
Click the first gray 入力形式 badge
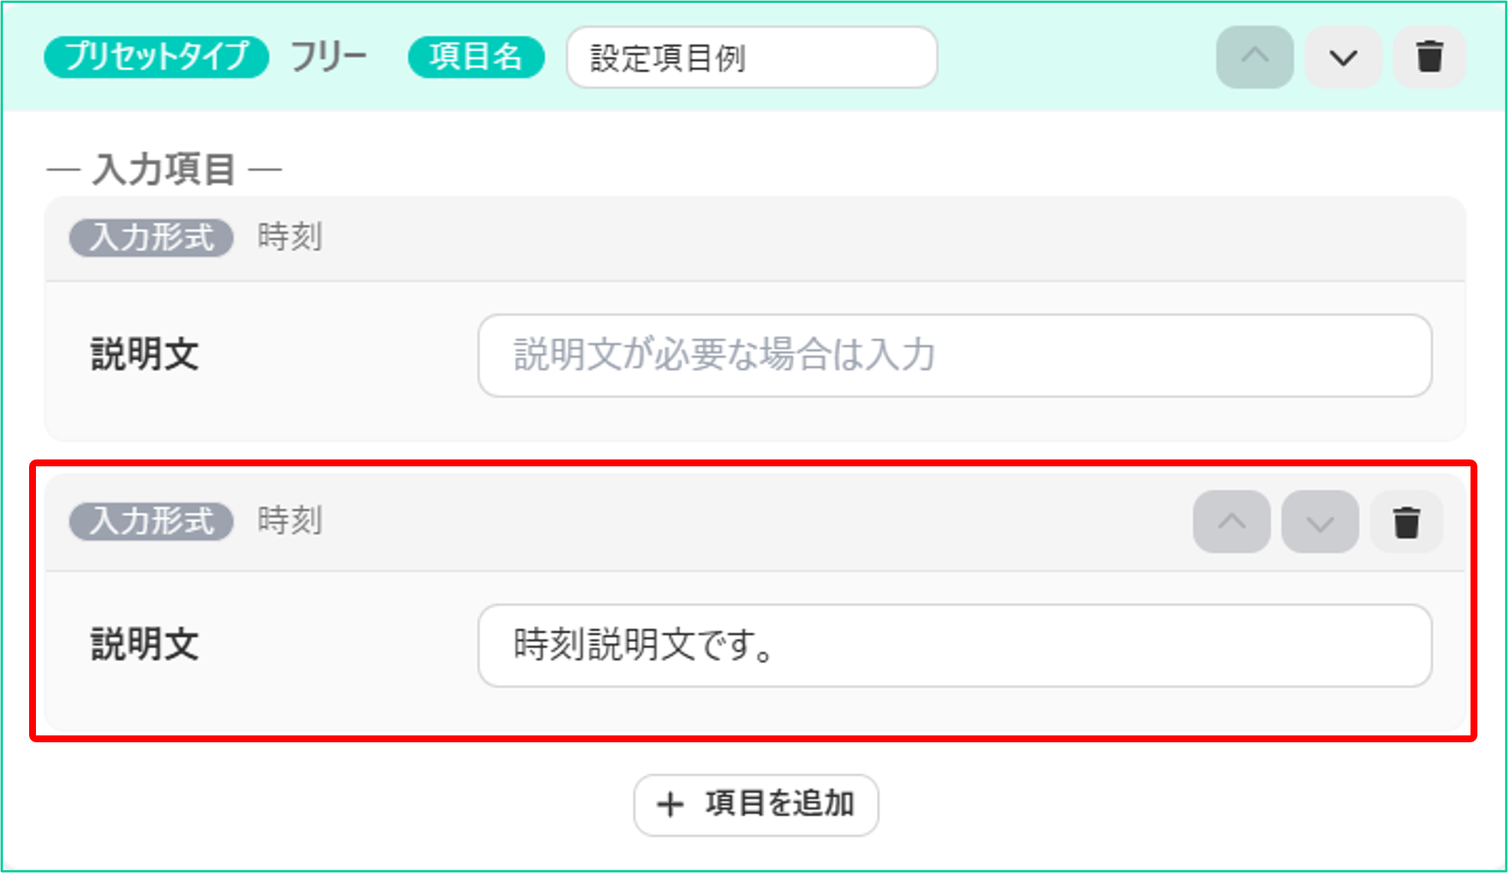[151, 238]
